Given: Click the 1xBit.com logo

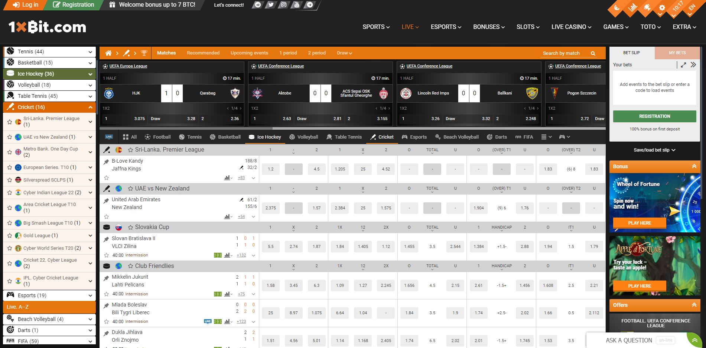Looking at the screenshot, I should point(47,27).
